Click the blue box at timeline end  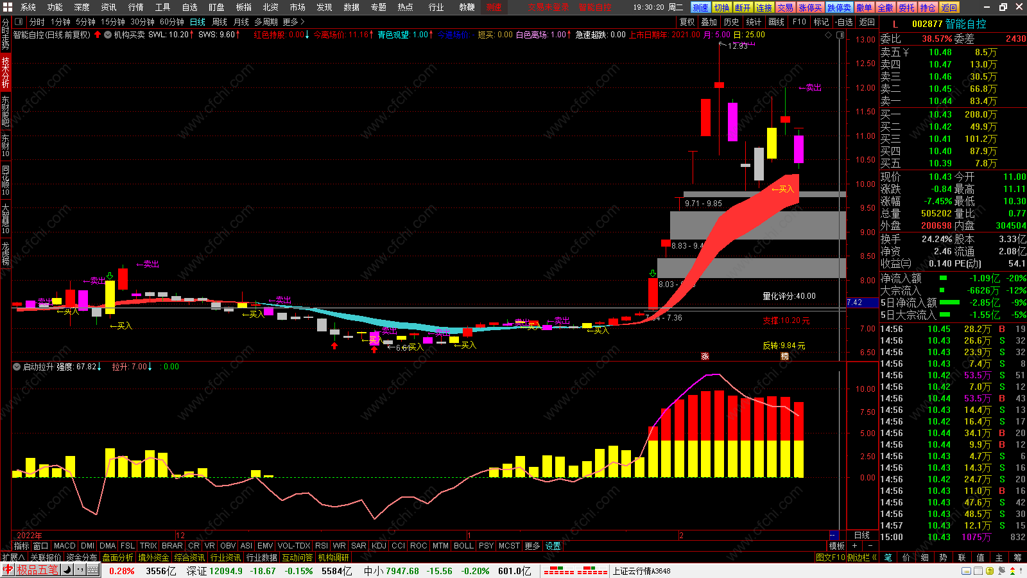coord(834,535)
